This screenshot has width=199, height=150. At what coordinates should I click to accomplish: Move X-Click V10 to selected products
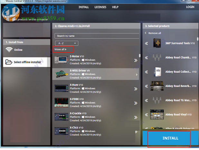(136, 132)
